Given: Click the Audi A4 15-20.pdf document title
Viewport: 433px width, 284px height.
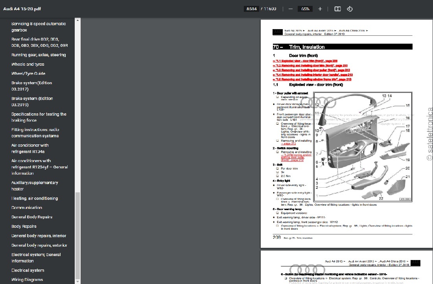Looking at the screenshot, I should [22, 9].
